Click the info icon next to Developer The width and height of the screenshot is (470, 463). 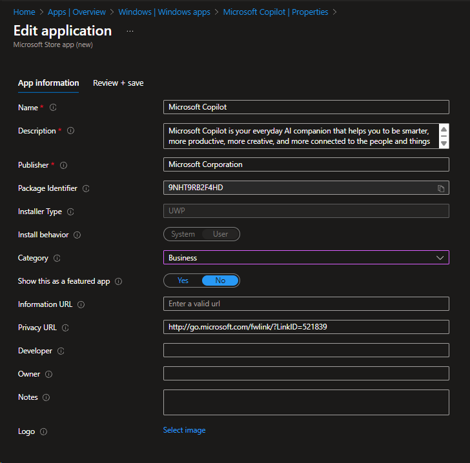coord(61,351)
